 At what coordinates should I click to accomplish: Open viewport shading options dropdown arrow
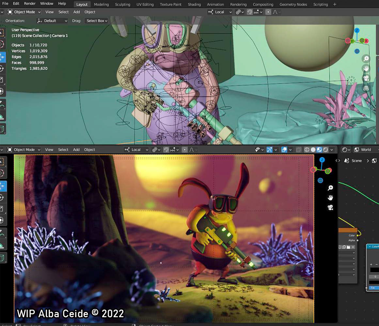[332, 150]
